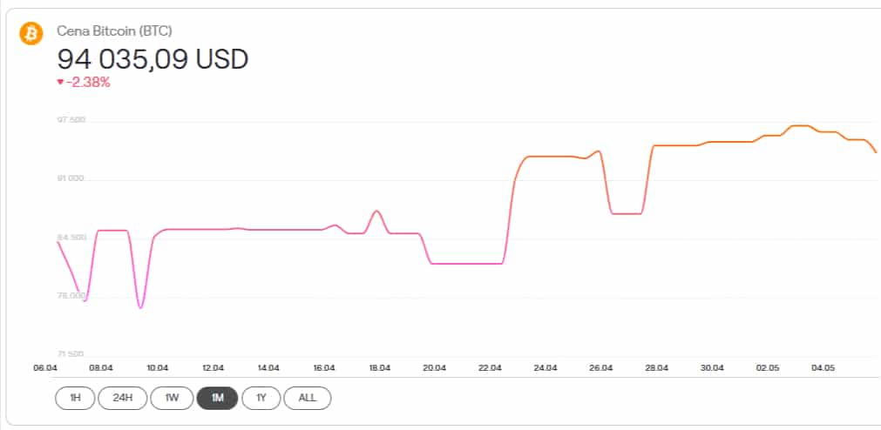The image size is (881, 430).
Task: Click the "Cena Bitcoin (BTC)" title
Action: point(114,31)
